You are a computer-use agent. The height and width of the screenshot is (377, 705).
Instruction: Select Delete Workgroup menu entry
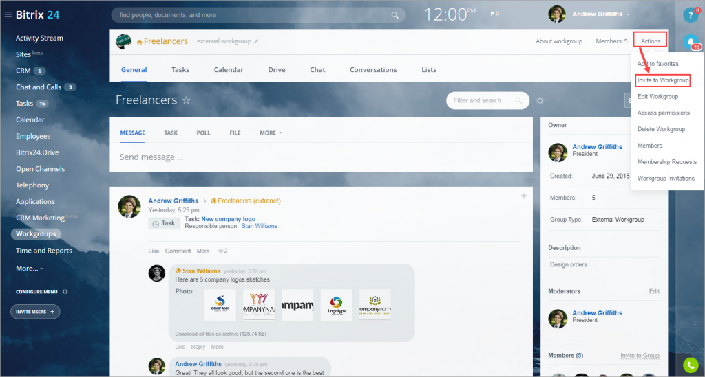pyautogui.click(x=661, y=129)
